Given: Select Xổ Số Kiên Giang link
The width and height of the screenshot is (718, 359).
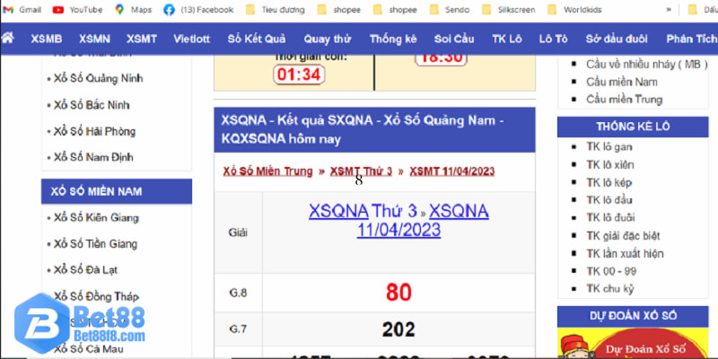Looking at the screenshot, I should point(96,218).
